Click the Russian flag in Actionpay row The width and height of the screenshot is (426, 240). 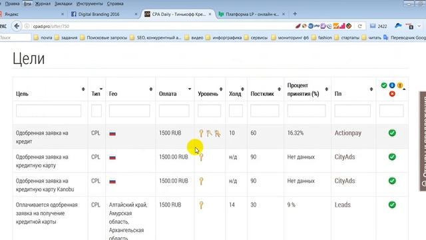click(112, 133)
